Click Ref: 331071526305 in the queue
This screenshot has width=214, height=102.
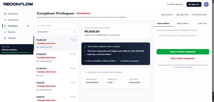pos(44,61)
